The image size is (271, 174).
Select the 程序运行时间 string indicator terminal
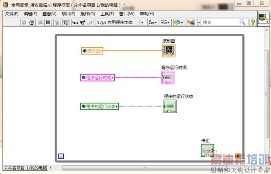[x=168, y=78]
